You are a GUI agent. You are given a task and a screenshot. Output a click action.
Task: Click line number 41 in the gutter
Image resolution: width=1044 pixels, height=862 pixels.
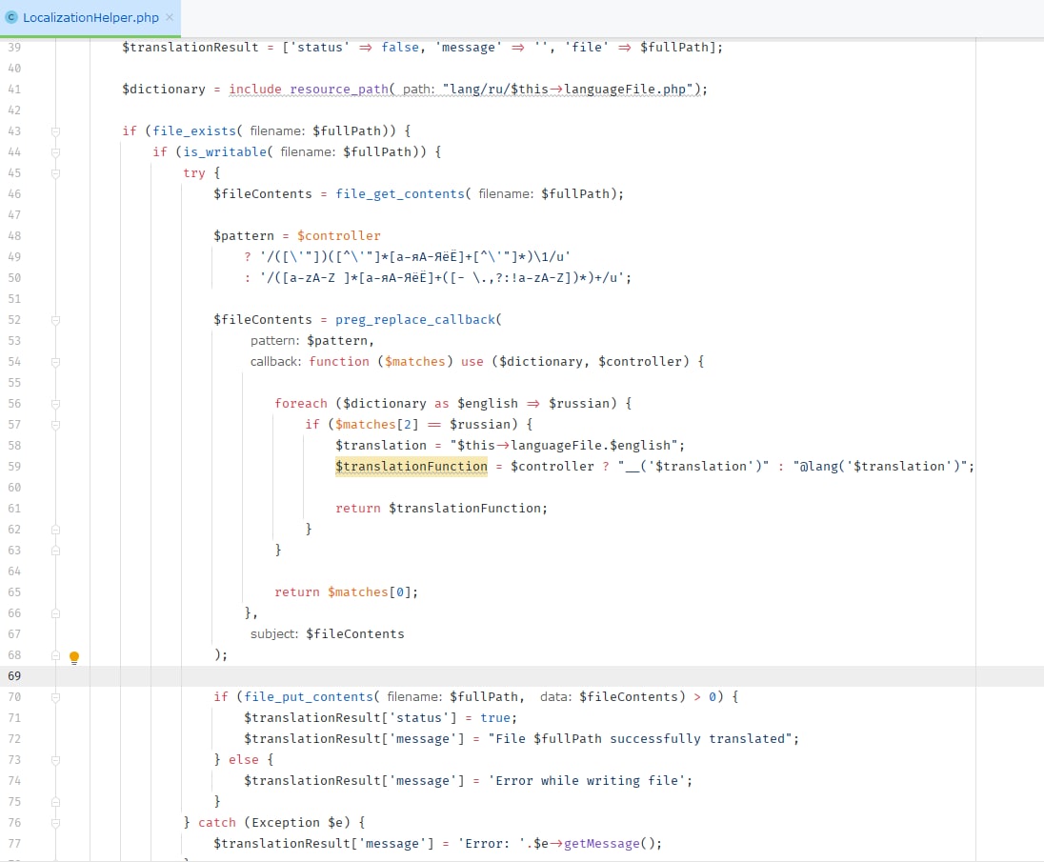pos(14,90)
